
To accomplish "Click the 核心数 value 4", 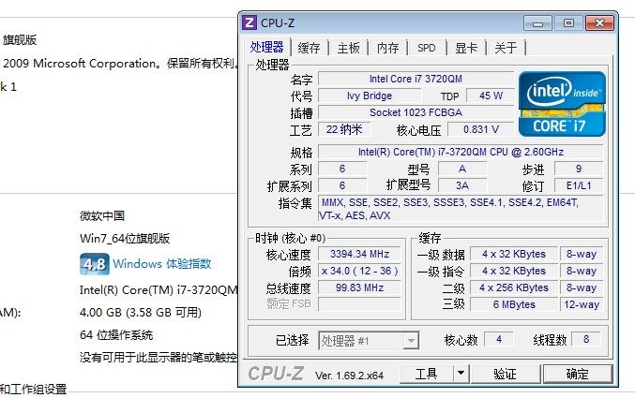I will [499, 339].
